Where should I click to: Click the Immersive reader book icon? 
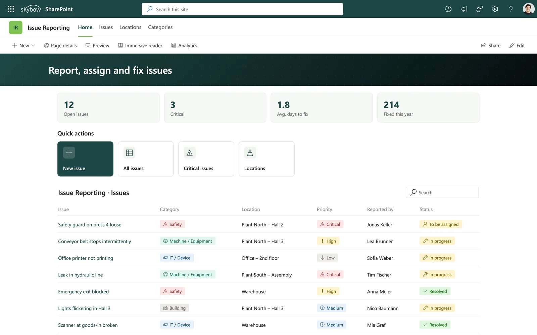point(120,45)
